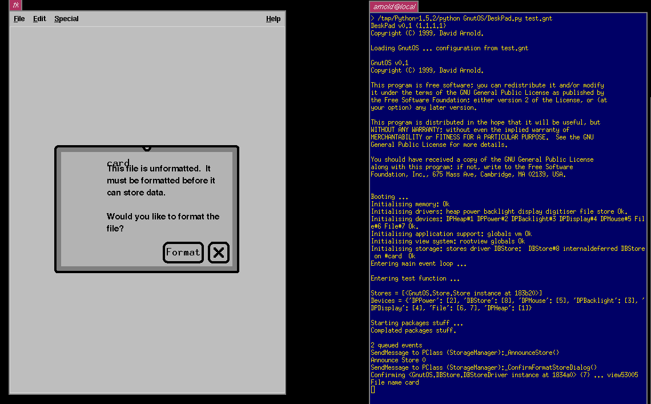This screenshot has height=404, width=651.
Task: Click the 'tk' window title tab
Action: tap(15, 5)
